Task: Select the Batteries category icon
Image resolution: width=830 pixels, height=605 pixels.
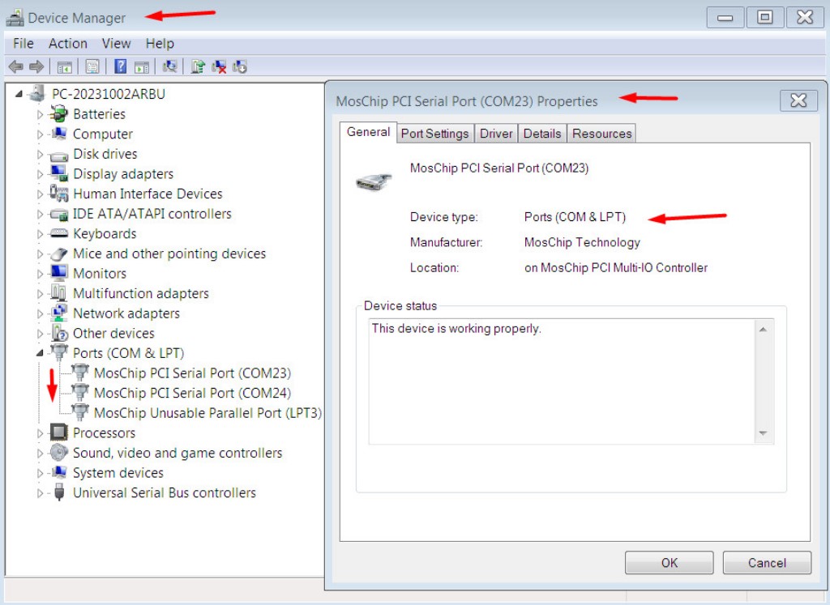Action: (58, 113)
